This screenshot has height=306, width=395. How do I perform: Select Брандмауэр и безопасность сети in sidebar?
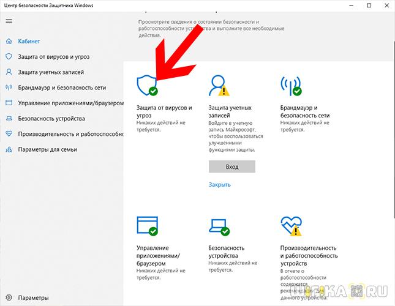tap(62, 88)
